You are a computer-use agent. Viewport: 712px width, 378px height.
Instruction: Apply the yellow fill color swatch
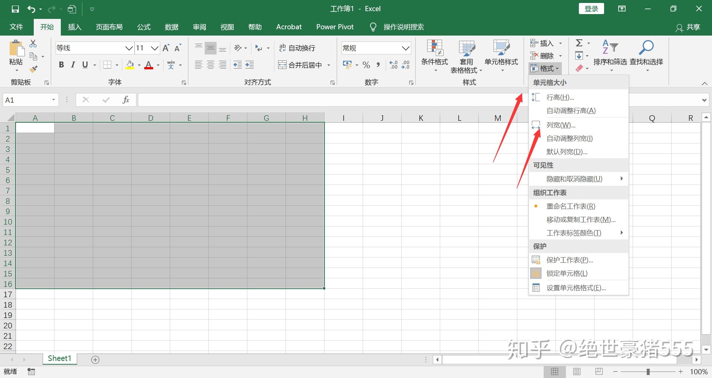point(130,65)
